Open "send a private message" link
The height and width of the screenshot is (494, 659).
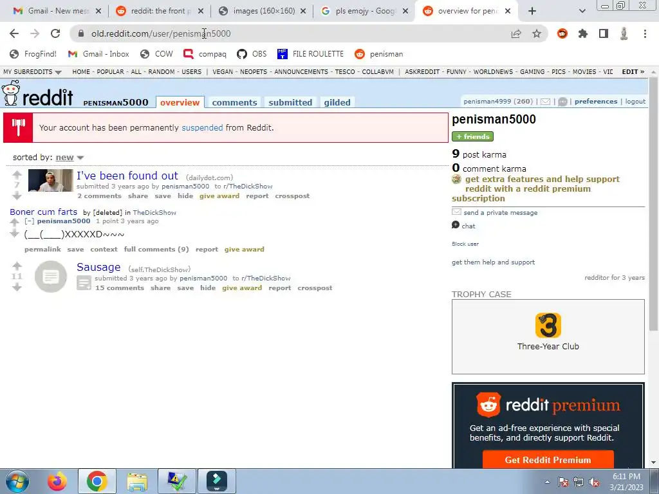click(500, 213)
